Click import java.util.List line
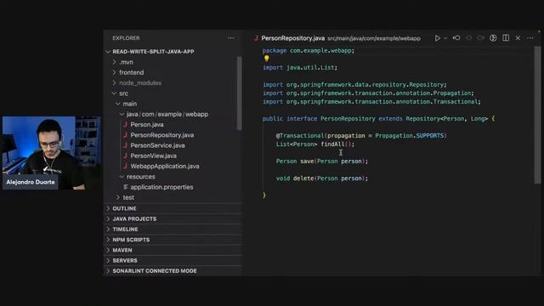Screen dimensions: 544x306 pyautogui.click(x=300, y=67)
